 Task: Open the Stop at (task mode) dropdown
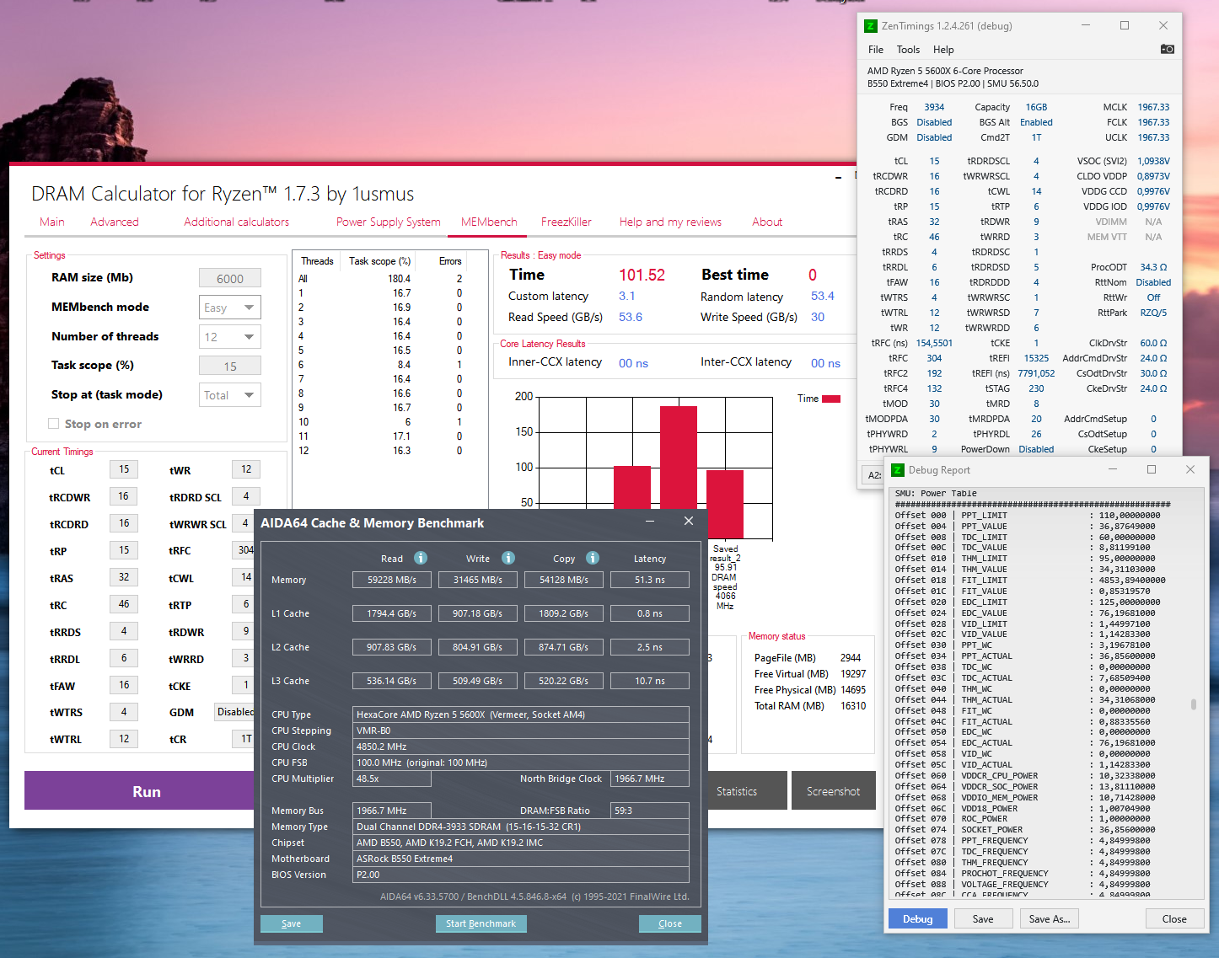tap(230, 395)
